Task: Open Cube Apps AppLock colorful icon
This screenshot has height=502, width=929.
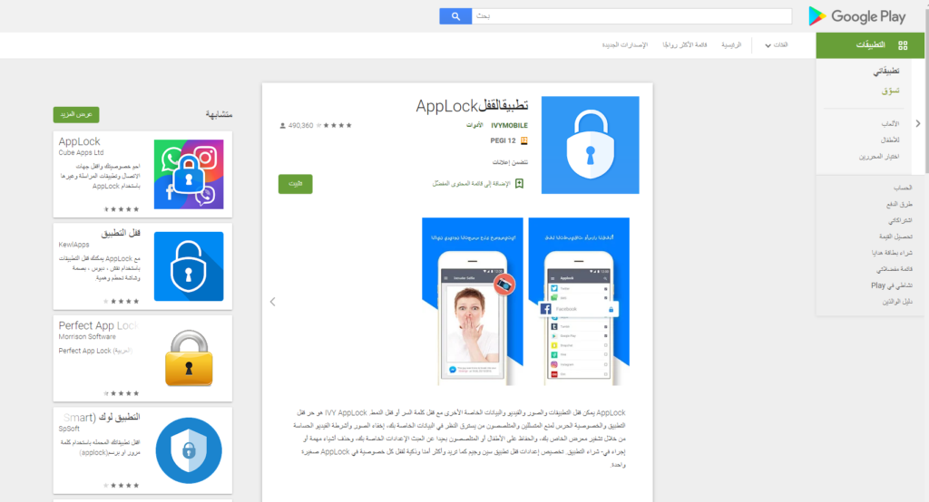Action: coord(189,174)
